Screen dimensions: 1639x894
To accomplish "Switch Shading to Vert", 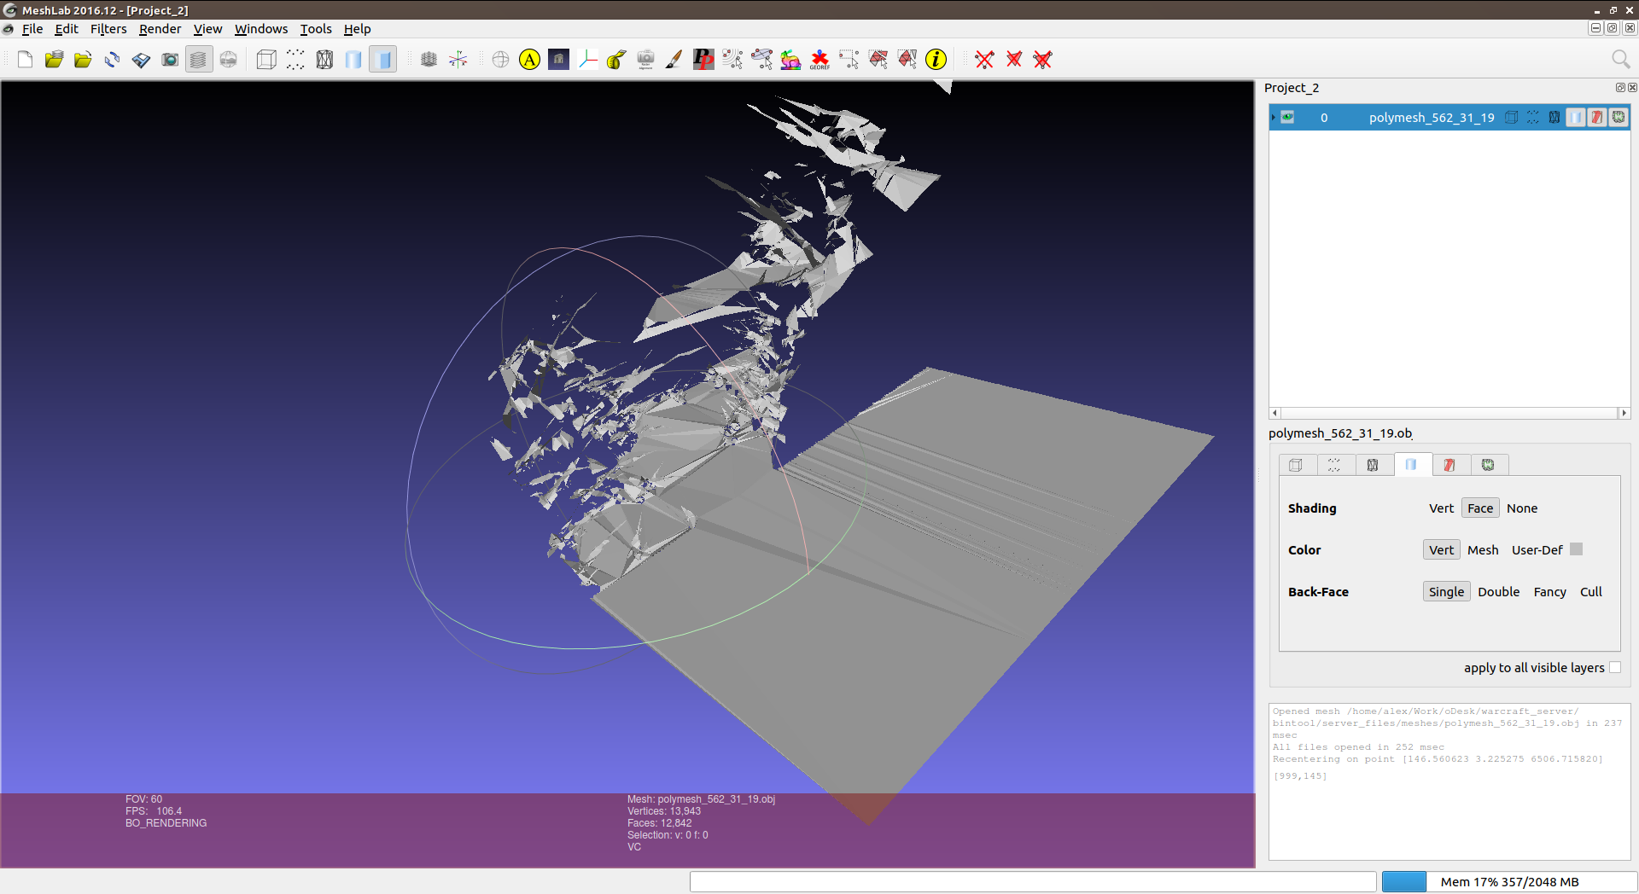I will click(x=1441, y=508).
